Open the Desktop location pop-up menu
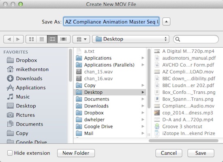The height and width of the screenshot is (162, 223). (131, 39)
